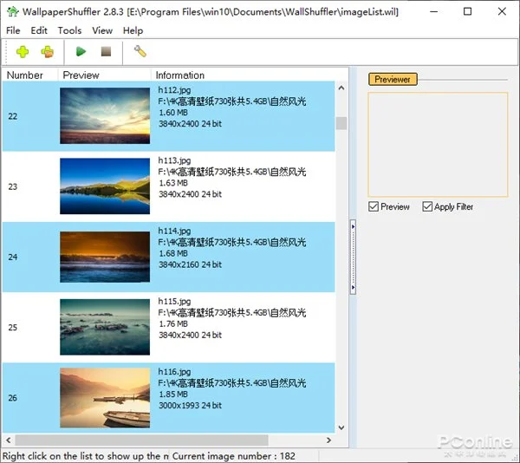
Task: Select the h113.jpg lake thumbnail
Action: click(x=105, y=186)
